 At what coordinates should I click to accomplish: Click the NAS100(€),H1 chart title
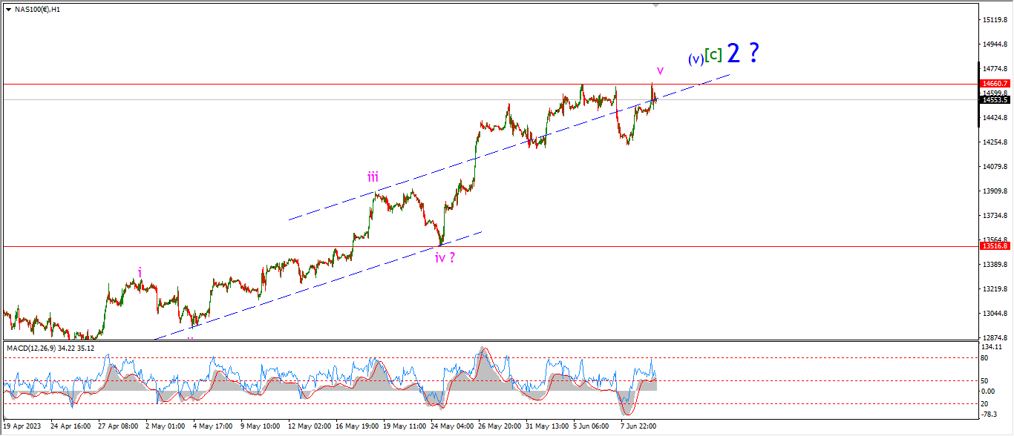click(38, 10)
